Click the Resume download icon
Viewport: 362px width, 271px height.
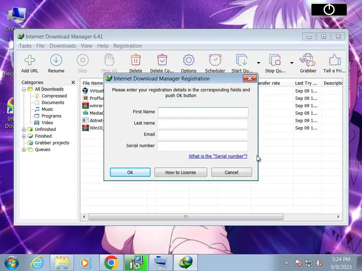56,60
